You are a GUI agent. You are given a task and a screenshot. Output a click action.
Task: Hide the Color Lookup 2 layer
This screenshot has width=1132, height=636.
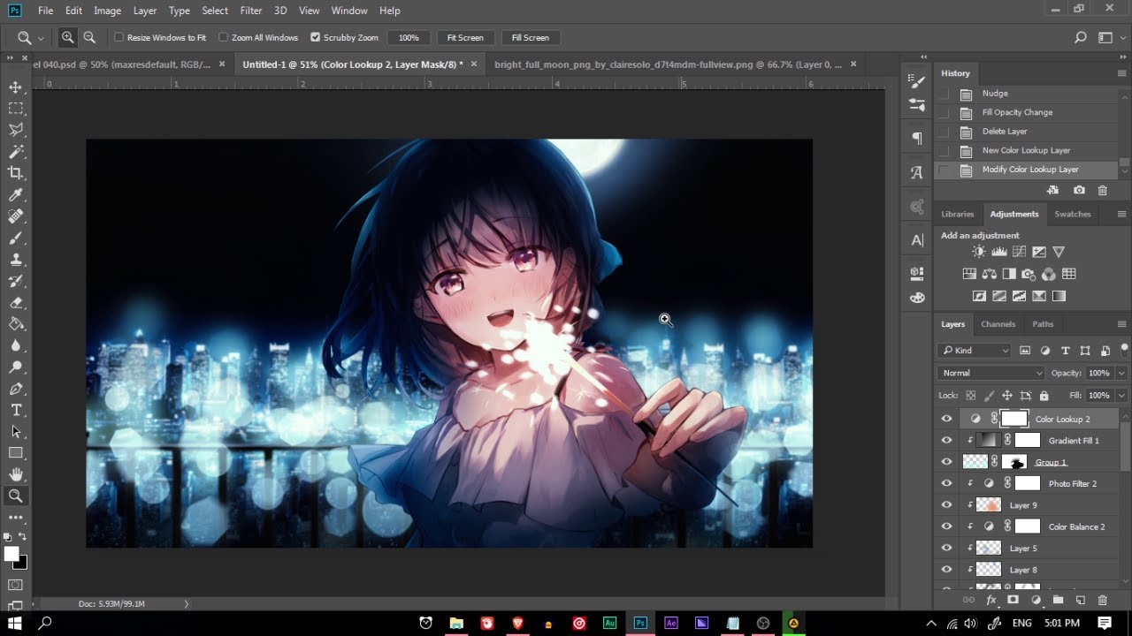pyautogui.click(x=946, y=419)
